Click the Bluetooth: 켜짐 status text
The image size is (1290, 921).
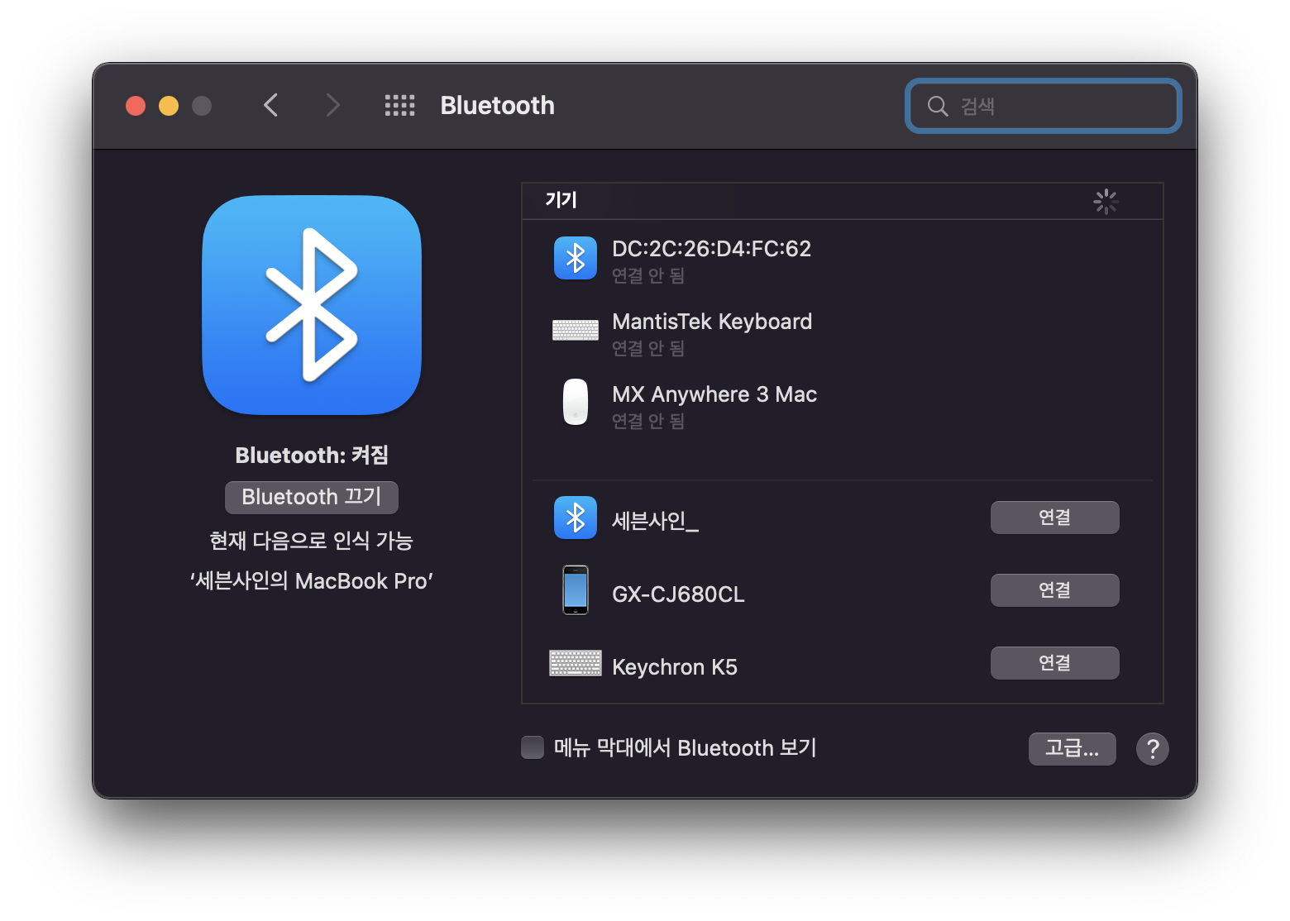click(x=312, y=456)
